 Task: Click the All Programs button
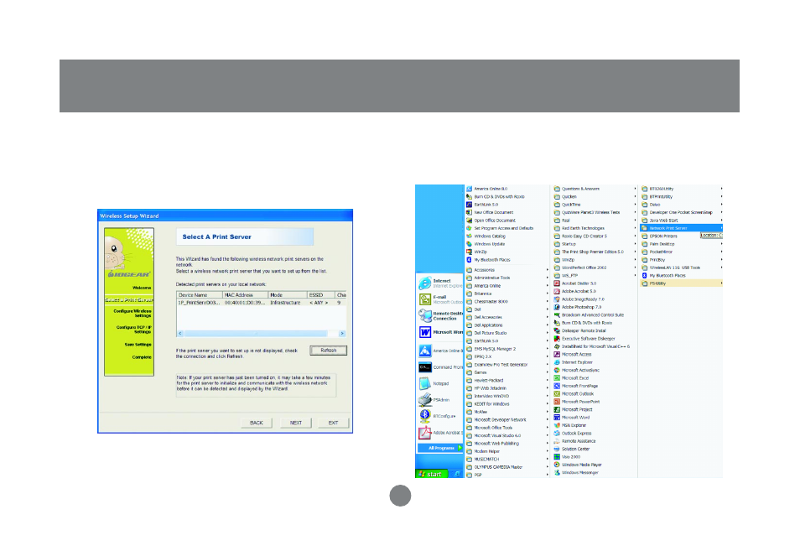439,448
